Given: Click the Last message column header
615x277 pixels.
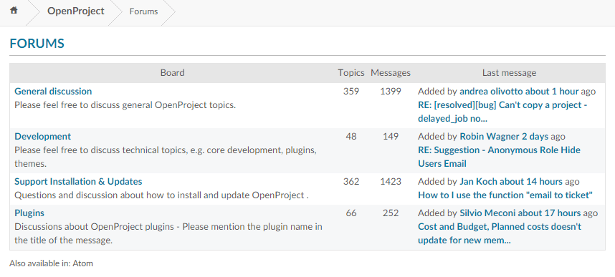Looking at the screenshot, I should click(509, 73).
